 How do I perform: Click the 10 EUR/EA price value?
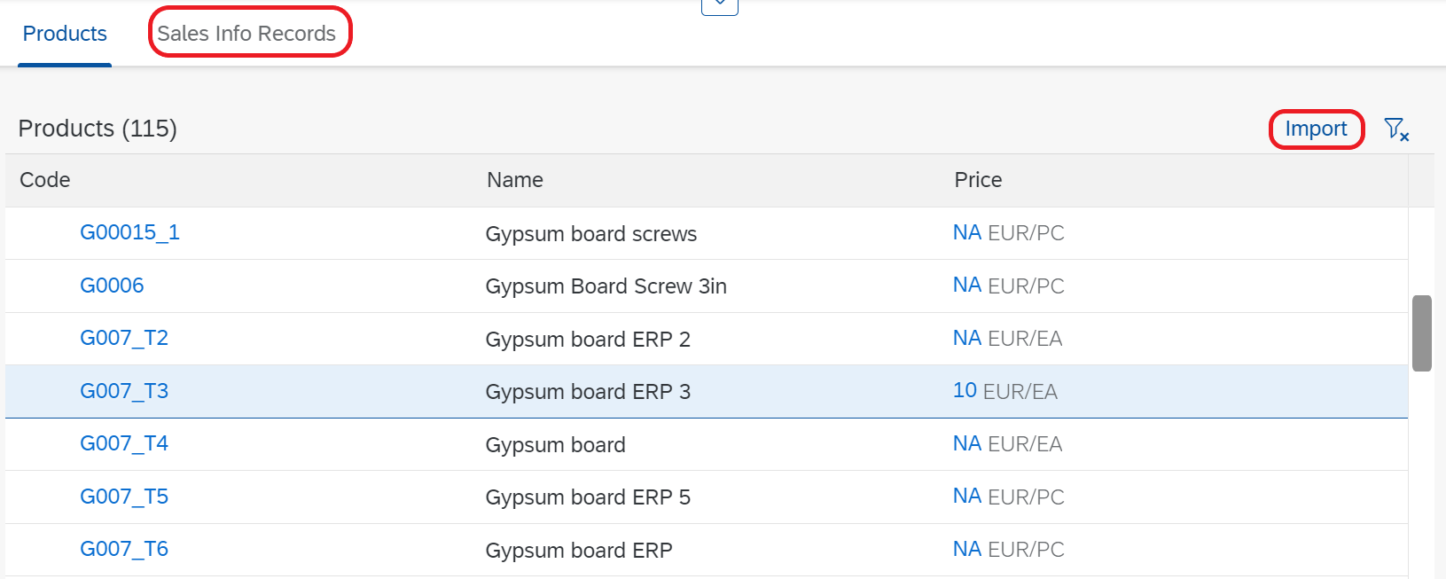tap(1004, 391)
